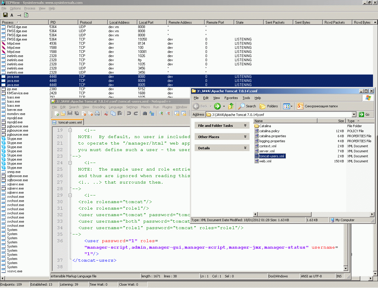Click the Cut scissors icon in Notepad++
378x288 pixels.
click(x=106, y=113)
